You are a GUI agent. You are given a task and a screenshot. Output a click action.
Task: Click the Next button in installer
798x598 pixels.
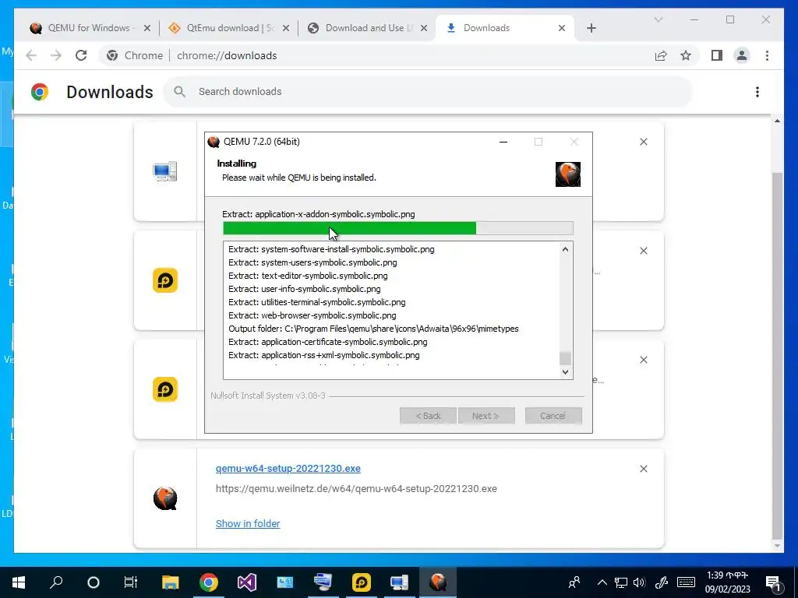[x=486, y=416]
